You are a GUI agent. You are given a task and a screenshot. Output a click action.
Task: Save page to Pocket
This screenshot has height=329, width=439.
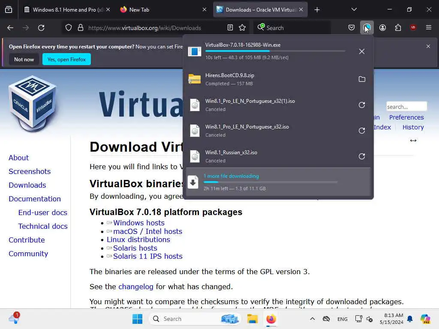tap(352, 28)
